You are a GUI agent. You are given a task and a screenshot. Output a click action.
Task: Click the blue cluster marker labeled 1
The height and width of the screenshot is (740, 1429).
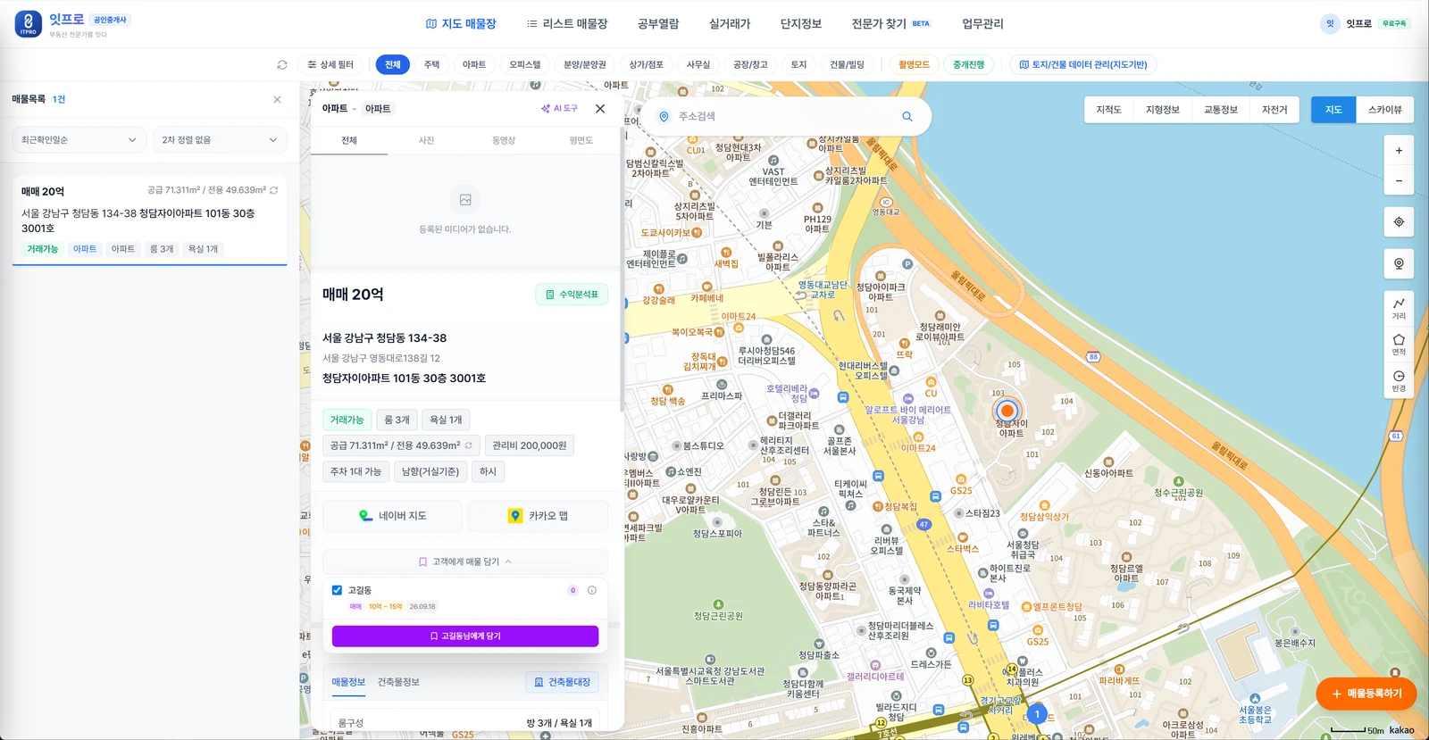click(1037, 714)
